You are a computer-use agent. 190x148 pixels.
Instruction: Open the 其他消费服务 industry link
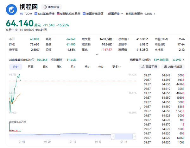[x=139, y=14]
